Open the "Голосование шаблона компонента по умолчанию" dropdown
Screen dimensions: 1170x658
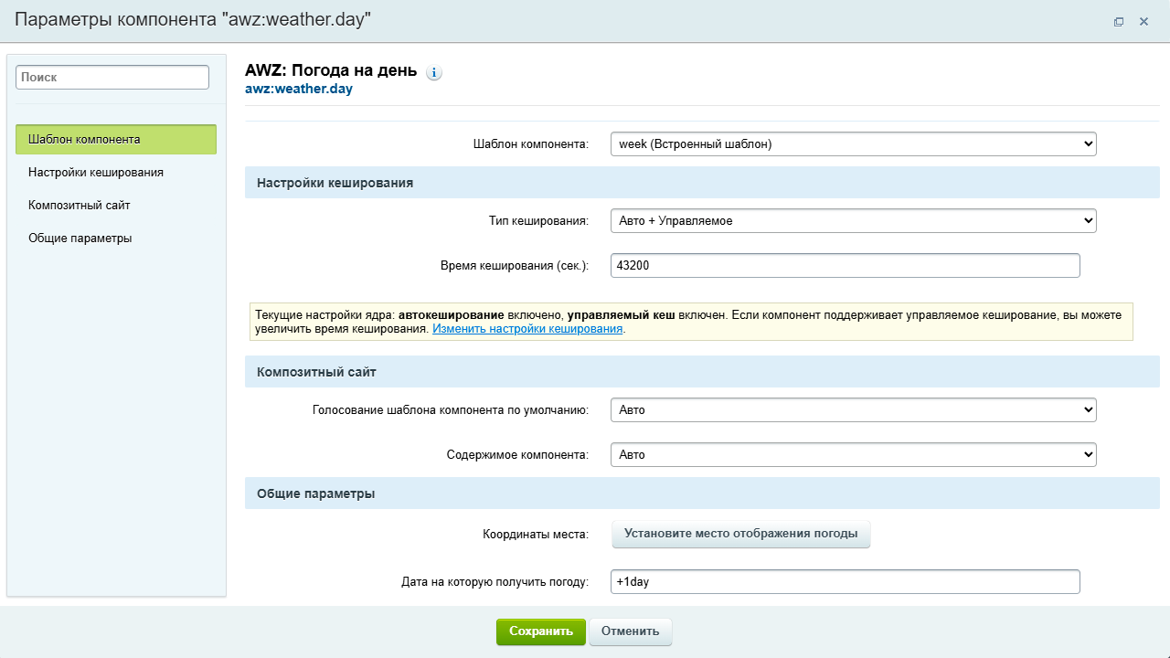[x=853, y=410]
